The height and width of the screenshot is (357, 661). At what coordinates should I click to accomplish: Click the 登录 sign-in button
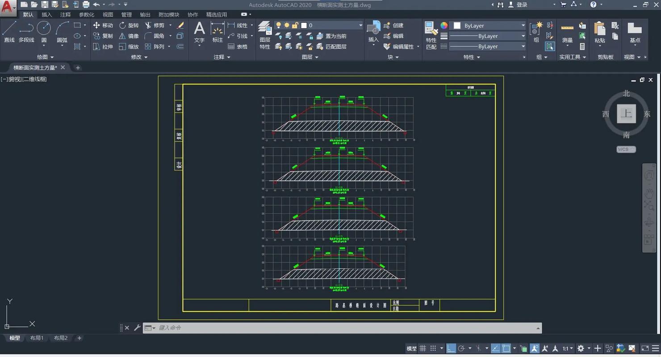click(522, 4)
